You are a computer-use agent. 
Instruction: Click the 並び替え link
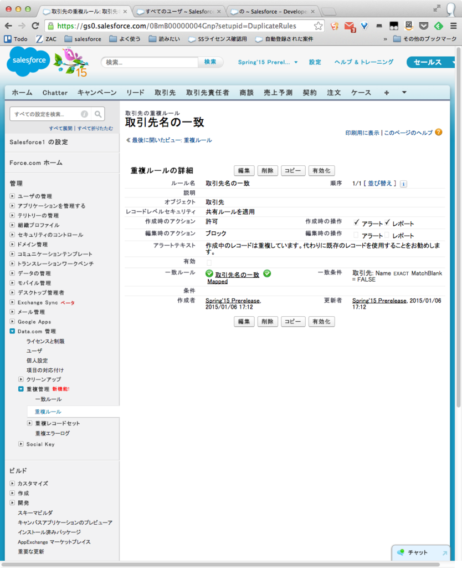click(x=380, y=183)
